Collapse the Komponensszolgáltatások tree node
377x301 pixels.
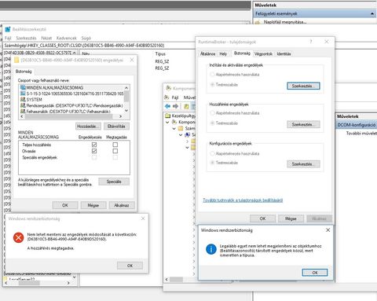click(167, 122)
